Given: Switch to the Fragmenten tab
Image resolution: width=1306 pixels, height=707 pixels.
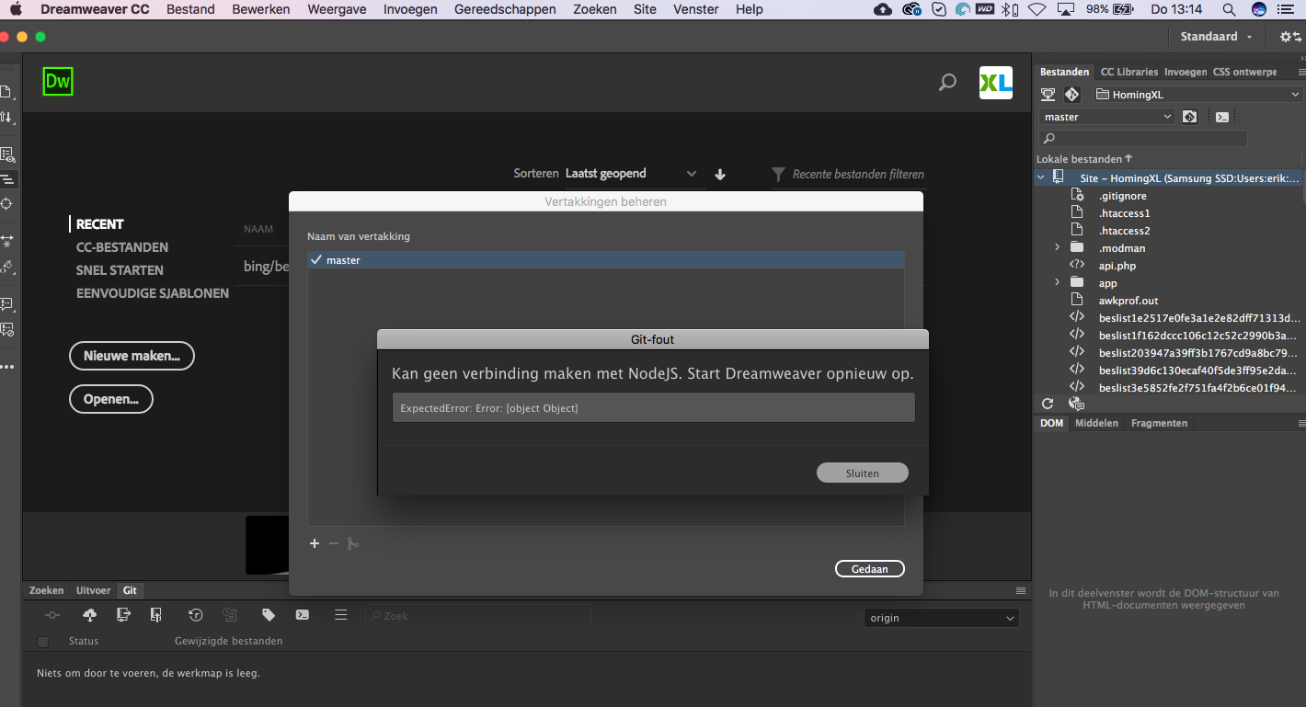Looking at the screenshot, I should pos(1159,423).
